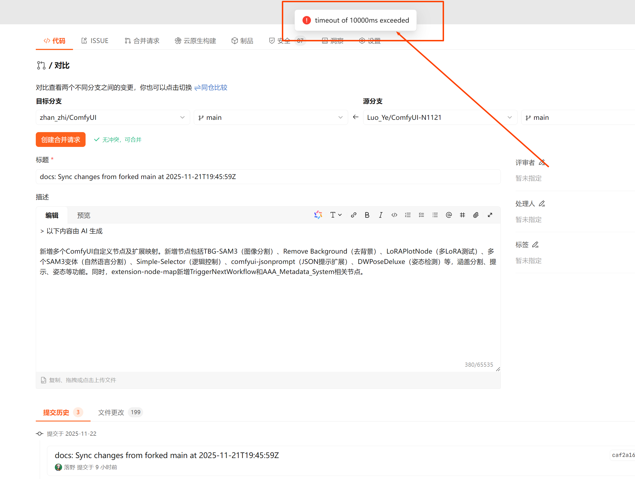Toggle italic formatting in editor toolbar
Viewport: 635px width, 479px height.
click(x=381, y=215)
